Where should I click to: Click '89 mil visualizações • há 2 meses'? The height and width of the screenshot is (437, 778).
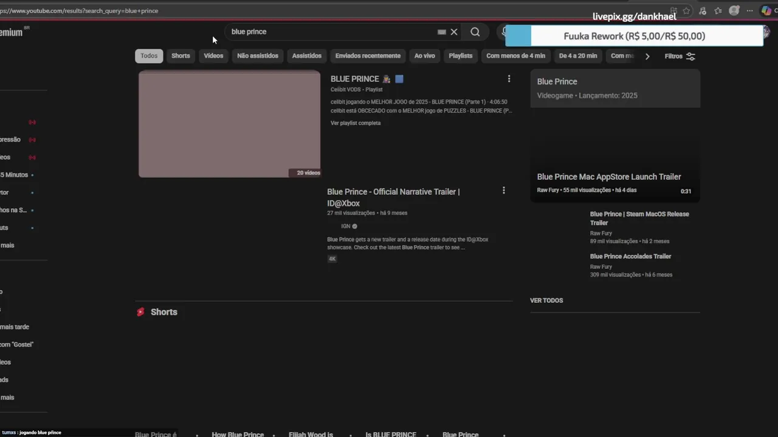(630, 242)
